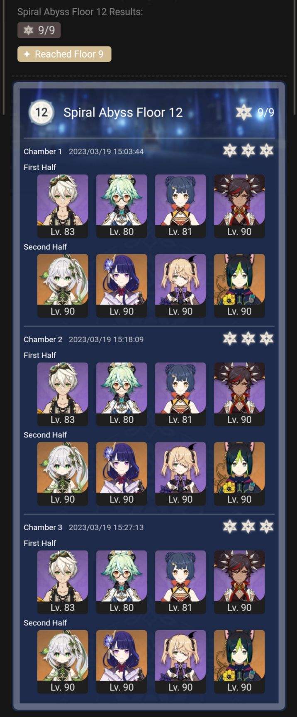This screenshot has width=297, height=717.
Task: Click the star icon beside the header 9/9
Action: [243, 112]
